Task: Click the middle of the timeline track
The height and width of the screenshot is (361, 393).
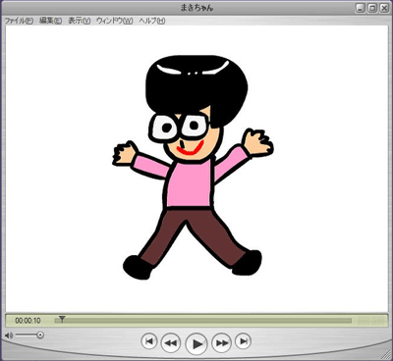Action: [203, 321]
